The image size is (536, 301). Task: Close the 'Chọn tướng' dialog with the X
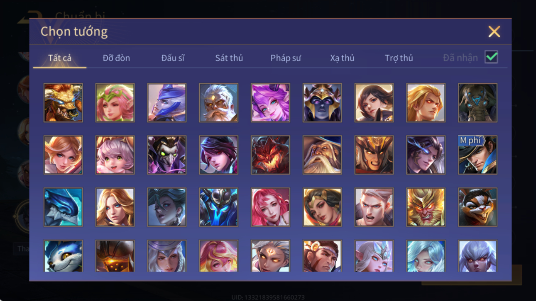[494, 32]
